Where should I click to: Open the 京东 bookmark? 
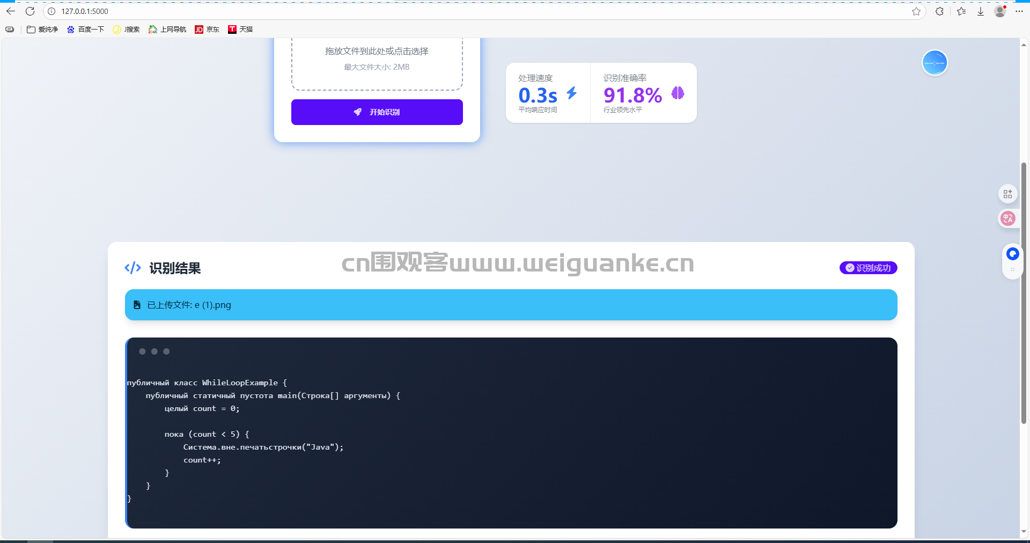point(207,30)
